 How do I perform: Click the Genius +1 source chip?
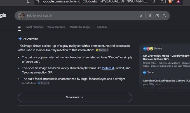(x=102, y=50)
